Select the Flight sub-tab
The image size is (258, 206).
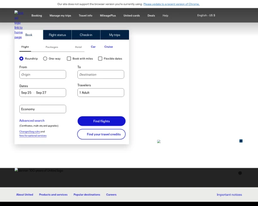click(25, 47)
